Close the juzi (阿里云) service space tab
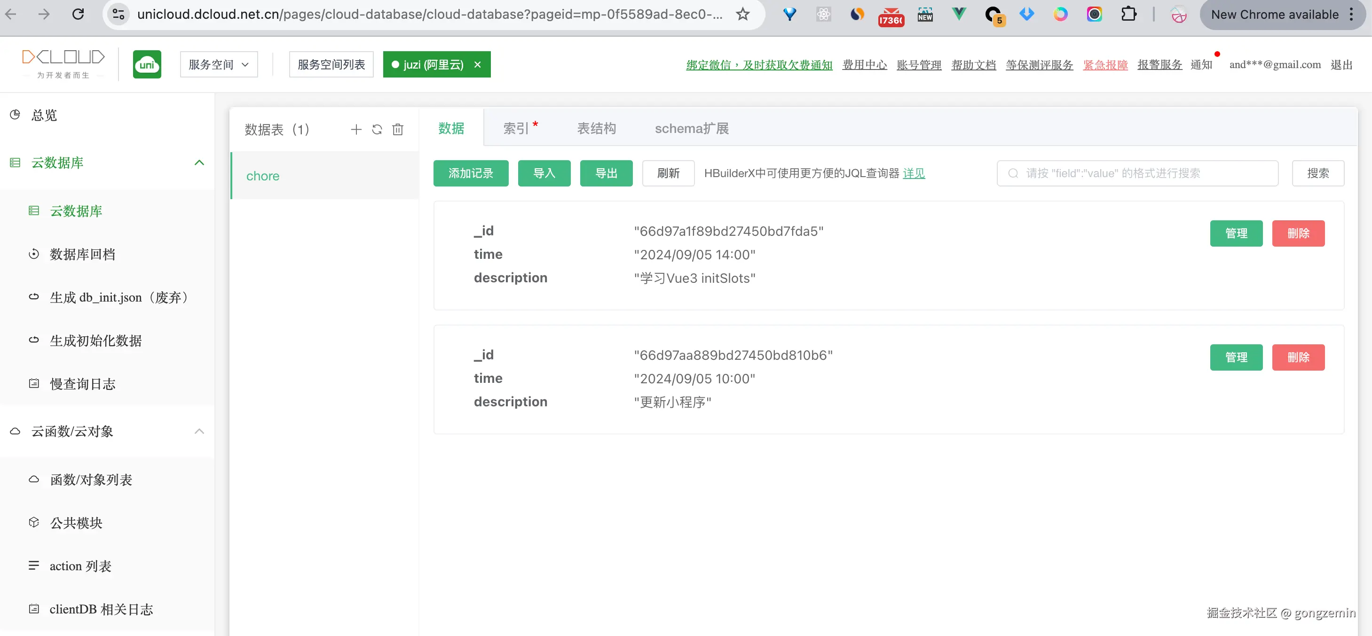The height and width of the screenshot is (636, 1372). (477, 64)
